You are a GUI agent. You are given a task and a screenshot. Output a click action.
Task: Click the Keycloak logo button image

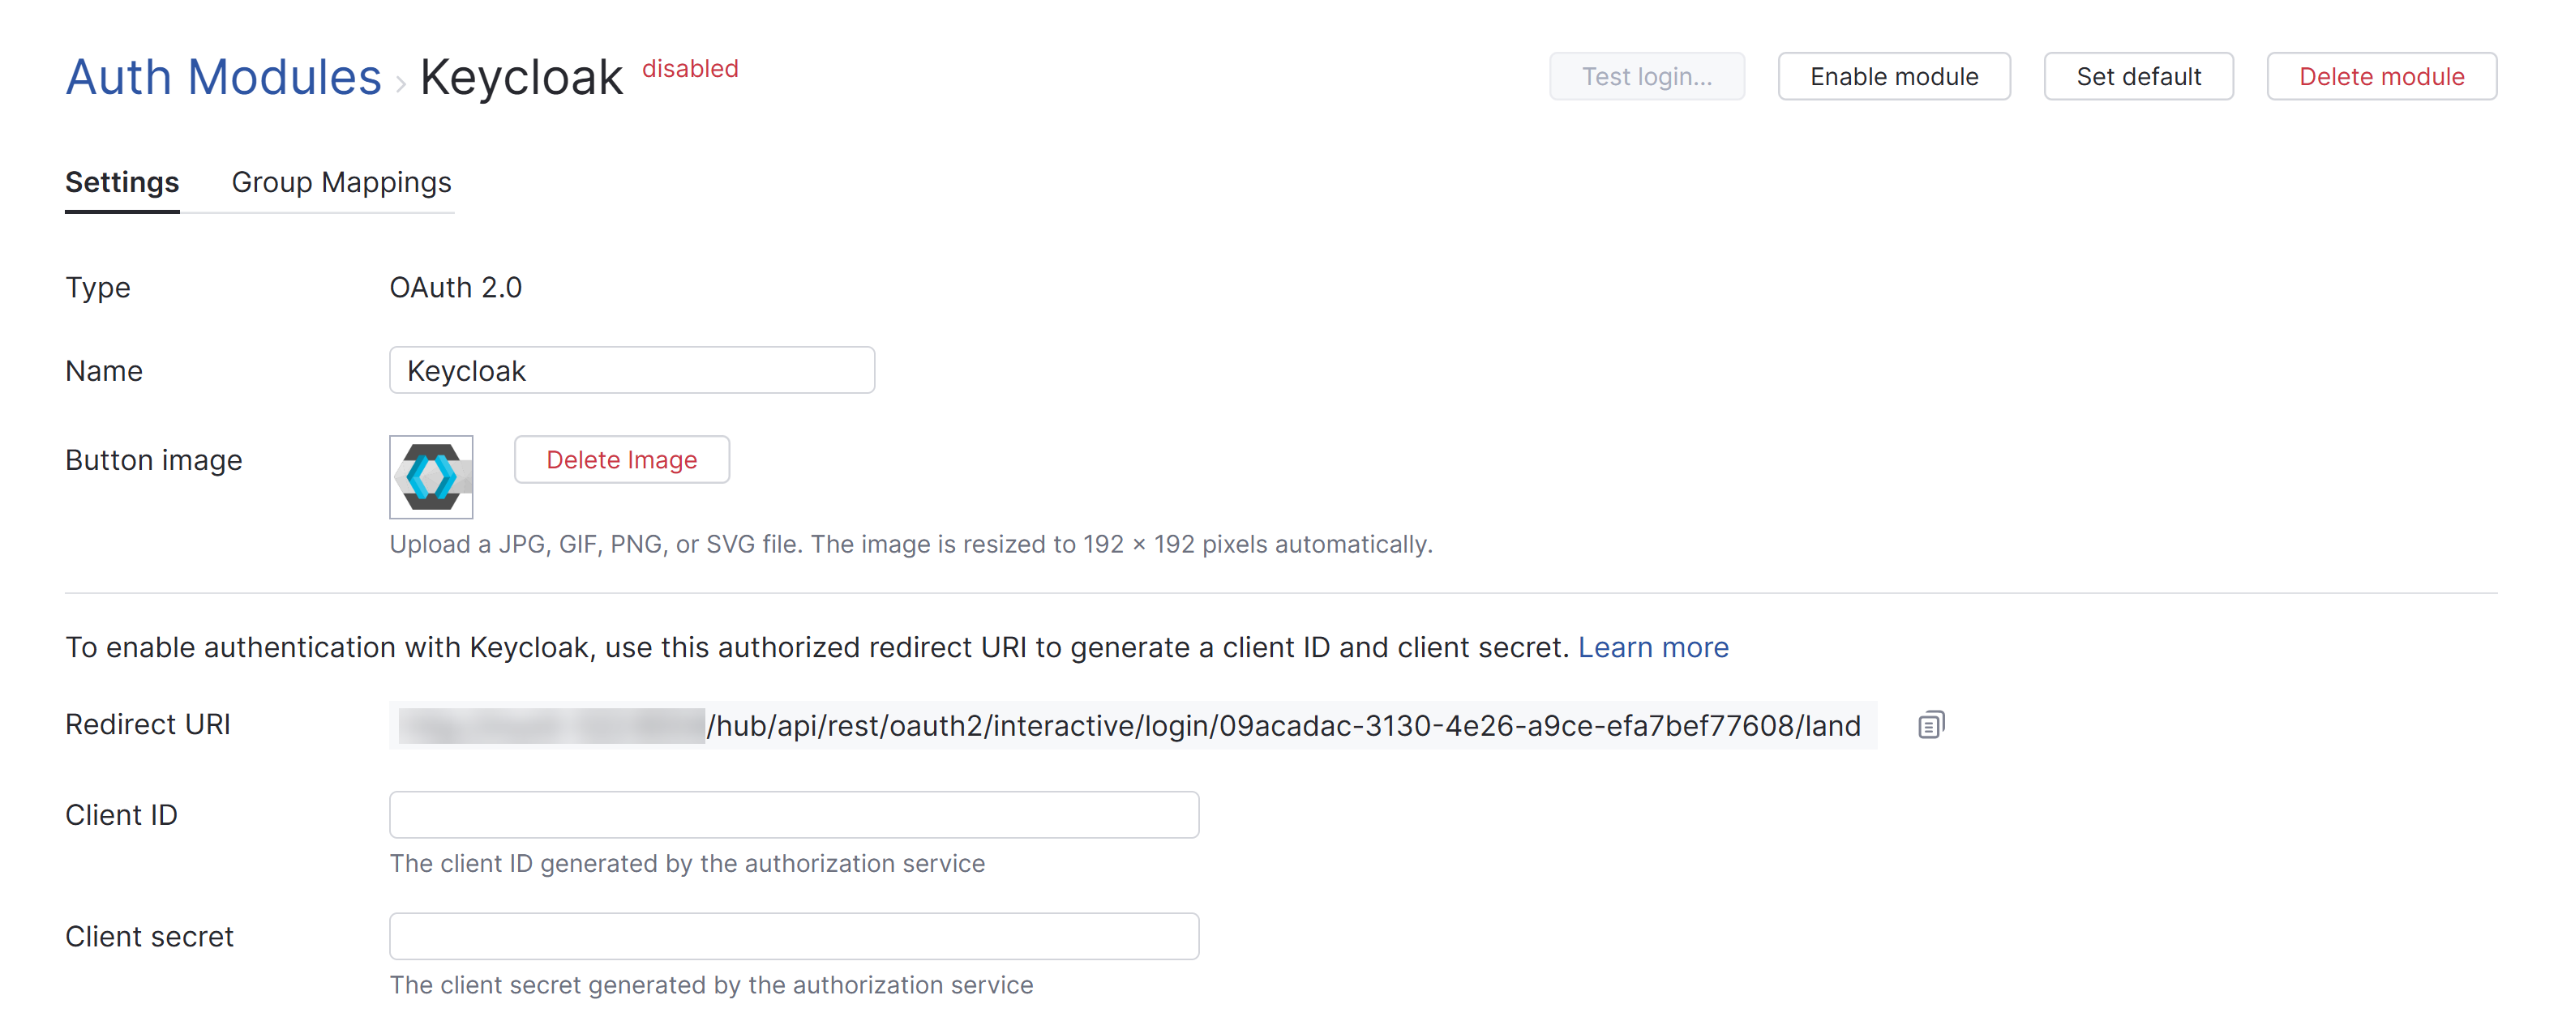(x=430, y=477)
